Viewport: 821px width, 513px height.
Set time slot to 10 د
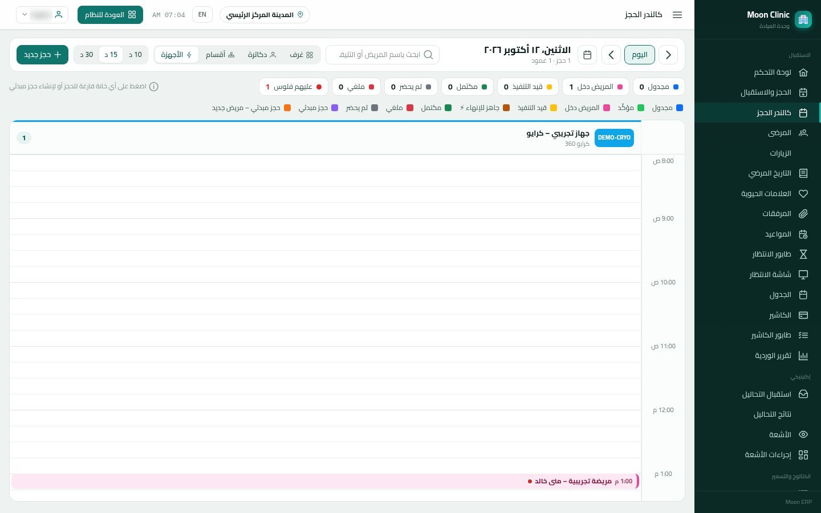tap(135, 55)
